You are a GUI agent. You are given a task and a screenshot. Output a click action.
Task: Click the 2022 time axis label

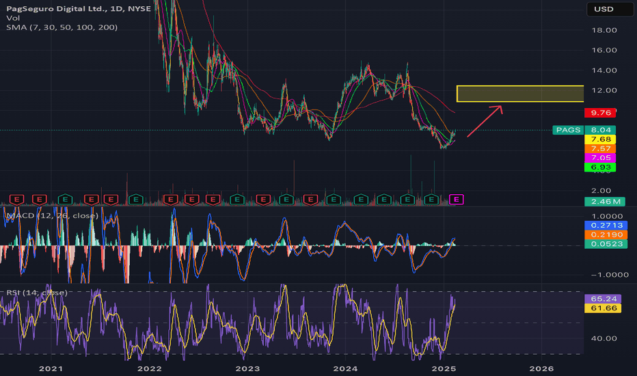point(149,368)
